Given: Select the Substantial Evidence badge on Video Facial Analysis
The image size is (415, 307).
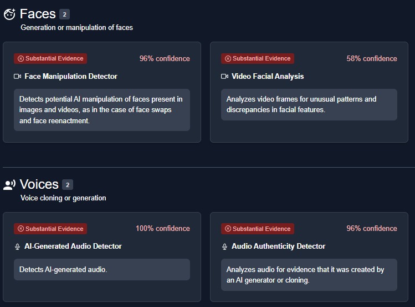Looking at the screenshot, I should pos(258,59).
